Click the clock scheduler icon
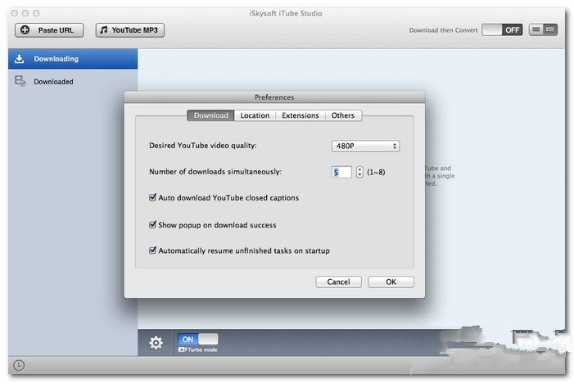 19,365
